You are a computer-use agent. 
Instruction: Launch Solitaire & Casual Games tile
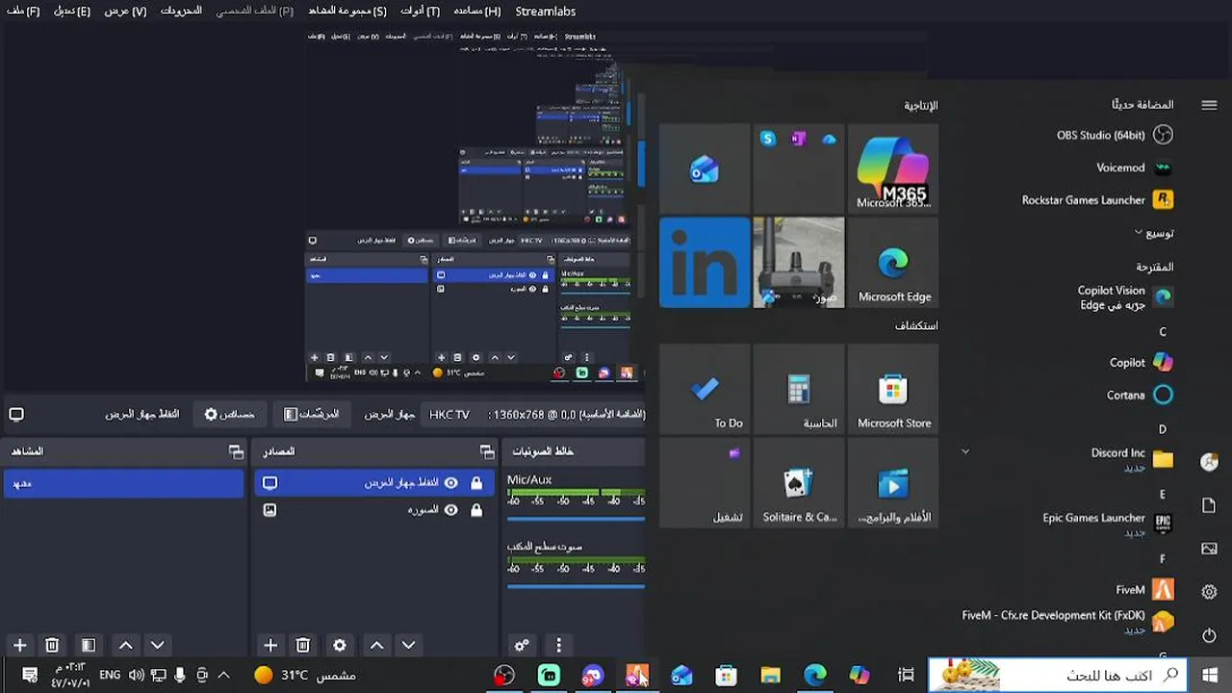click(799, 483)
